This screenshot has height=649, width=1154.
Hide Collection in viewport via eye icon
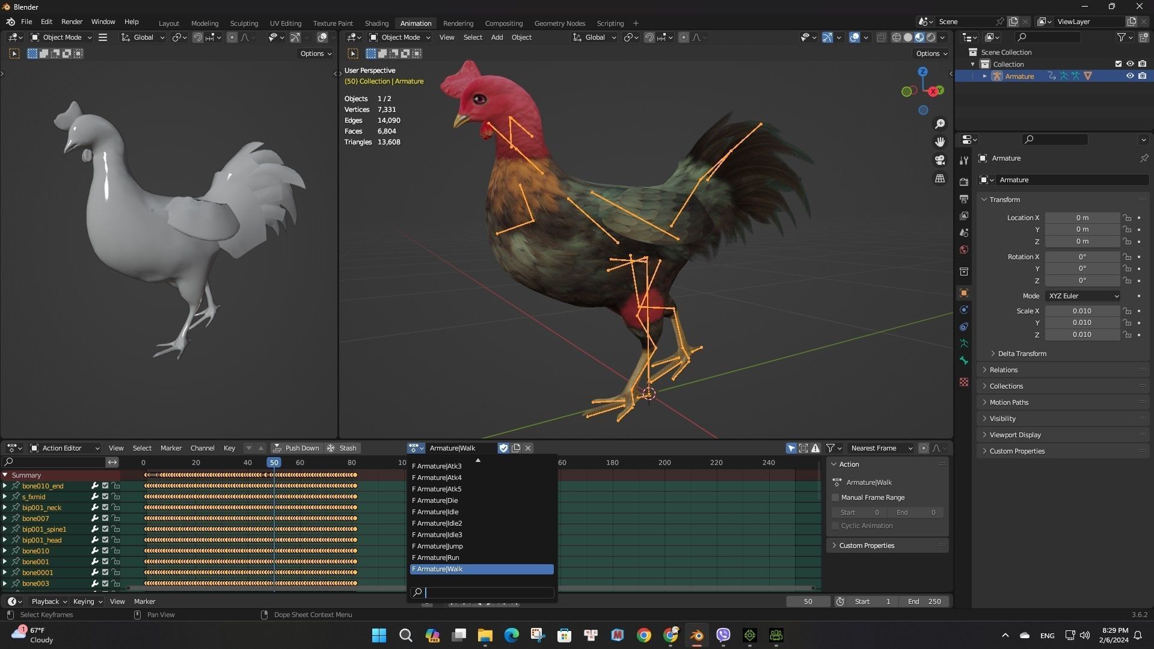pyautogui.click(x=1130, y=64)
